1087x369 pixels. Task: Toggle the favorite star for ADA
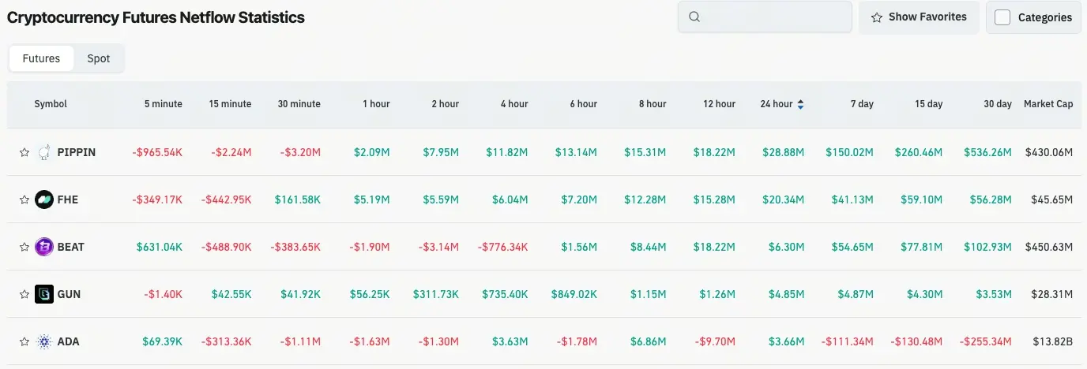coord(24,341)
